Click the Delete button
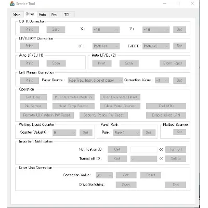The width and height of the screenshot is (208, 208). 176,159
